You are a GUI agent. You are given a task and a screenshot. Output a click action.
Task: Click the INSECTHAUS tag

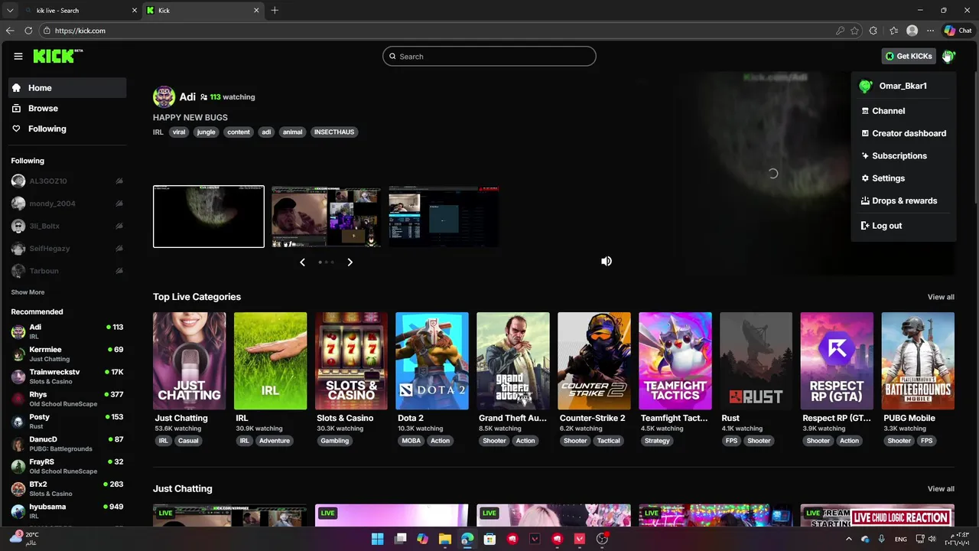(x=334, y=132)
